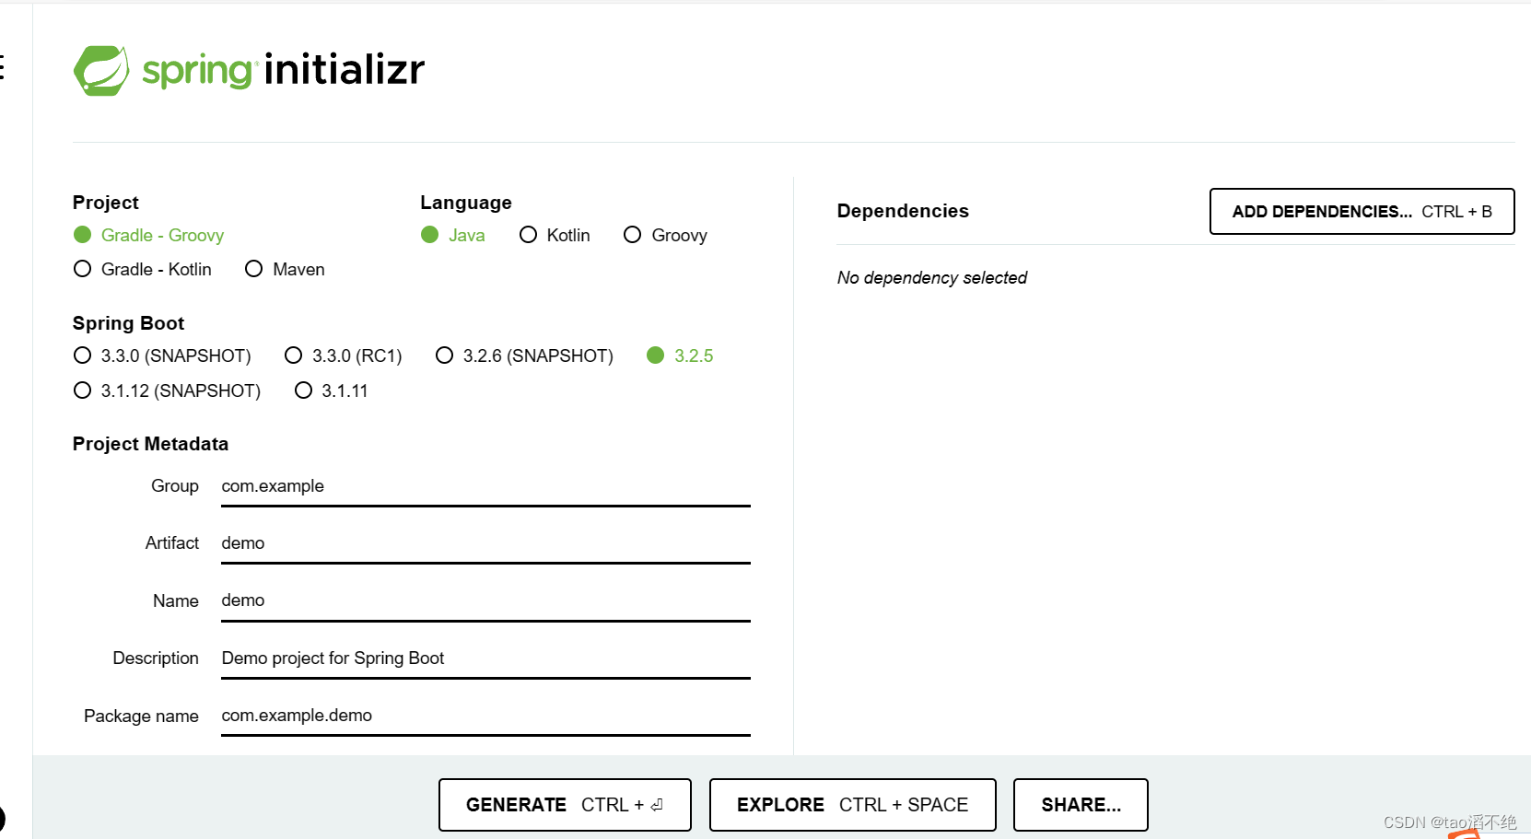Open the Share configuration dialog

point(1081,805)
